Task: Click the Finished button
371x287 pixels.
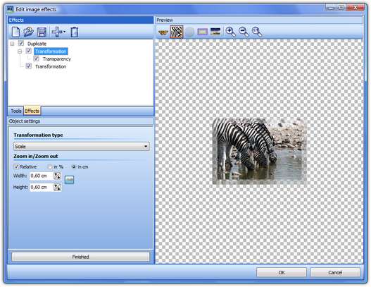Action: click(81, 257)
